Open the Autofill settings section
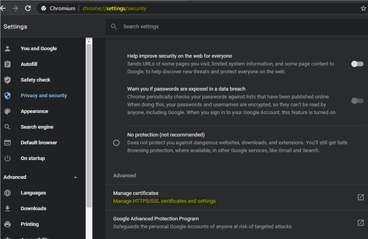The width and height of the screenshot is (368, 239). point(29,64)
